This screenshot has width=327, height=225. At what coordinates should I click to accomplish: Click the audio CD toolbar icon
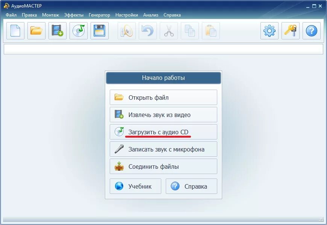pos(79,31)
